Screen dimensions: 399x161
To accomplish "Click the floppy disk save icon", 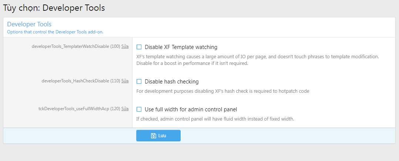I will [153, 136].
